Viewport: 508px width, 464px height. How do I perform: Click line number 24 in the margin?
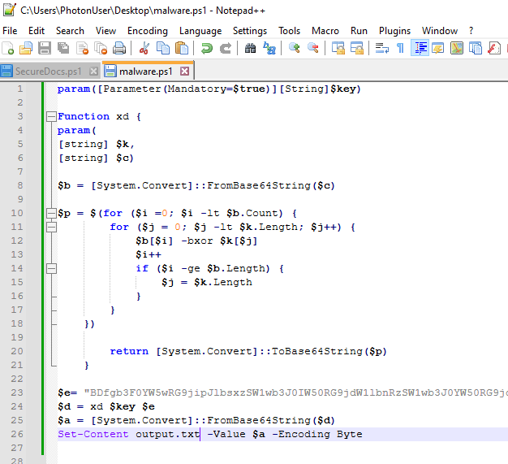[18, 406]
